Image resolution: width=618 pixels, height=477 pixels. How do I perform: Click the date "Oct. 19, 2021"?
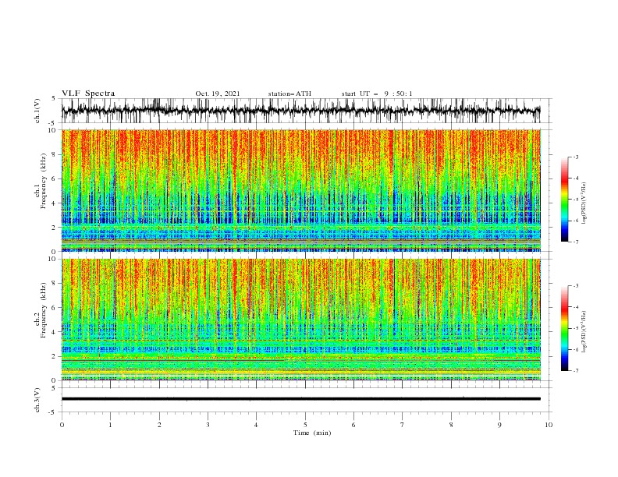(218, 94)
